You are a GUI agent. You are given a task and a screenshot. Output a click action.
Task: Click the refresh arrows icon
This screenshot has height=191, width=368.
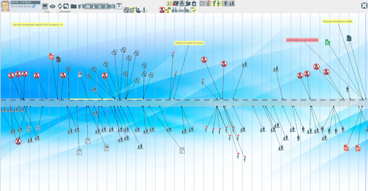60,6
